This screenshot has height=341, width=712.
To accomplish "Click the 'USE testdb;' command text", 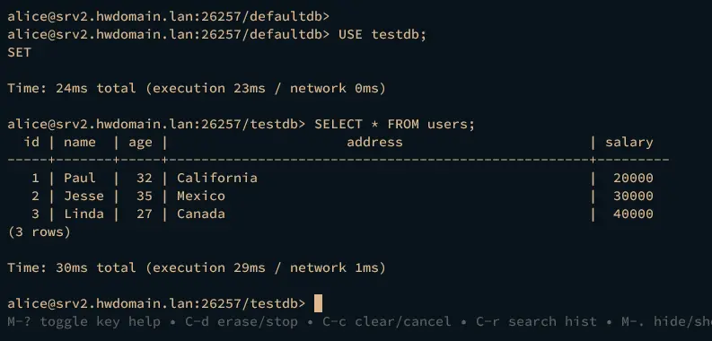I will pos(382,34).
